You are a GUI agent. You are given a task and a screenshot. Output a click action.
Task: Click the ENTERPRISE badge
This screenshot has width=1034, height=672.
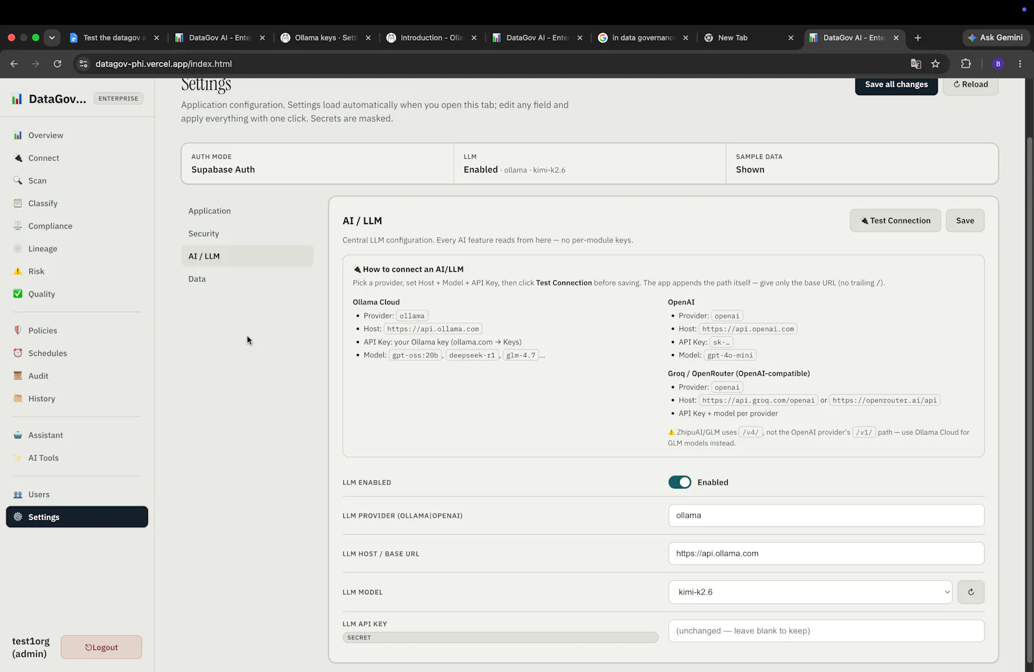118,98
